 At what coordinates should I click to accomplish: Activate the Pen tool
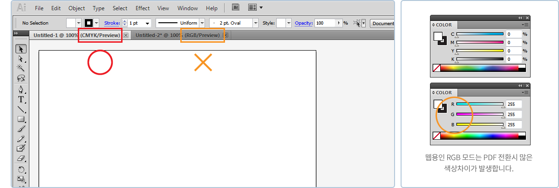(21, 89)
